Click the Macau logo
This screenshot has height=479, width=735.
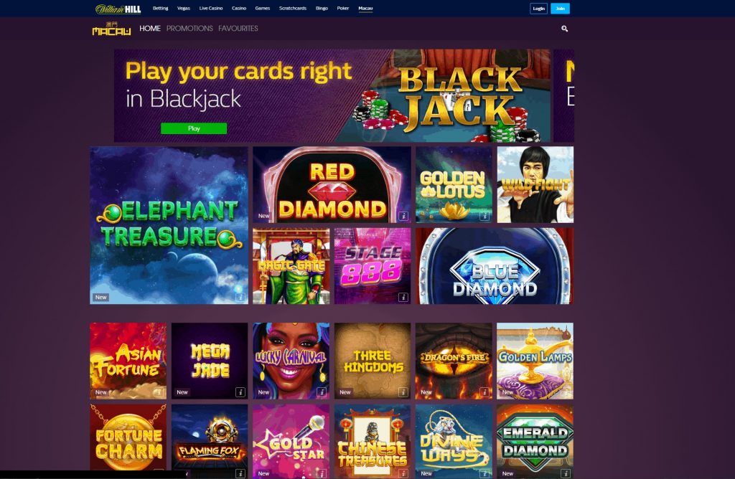pos(111,29)
